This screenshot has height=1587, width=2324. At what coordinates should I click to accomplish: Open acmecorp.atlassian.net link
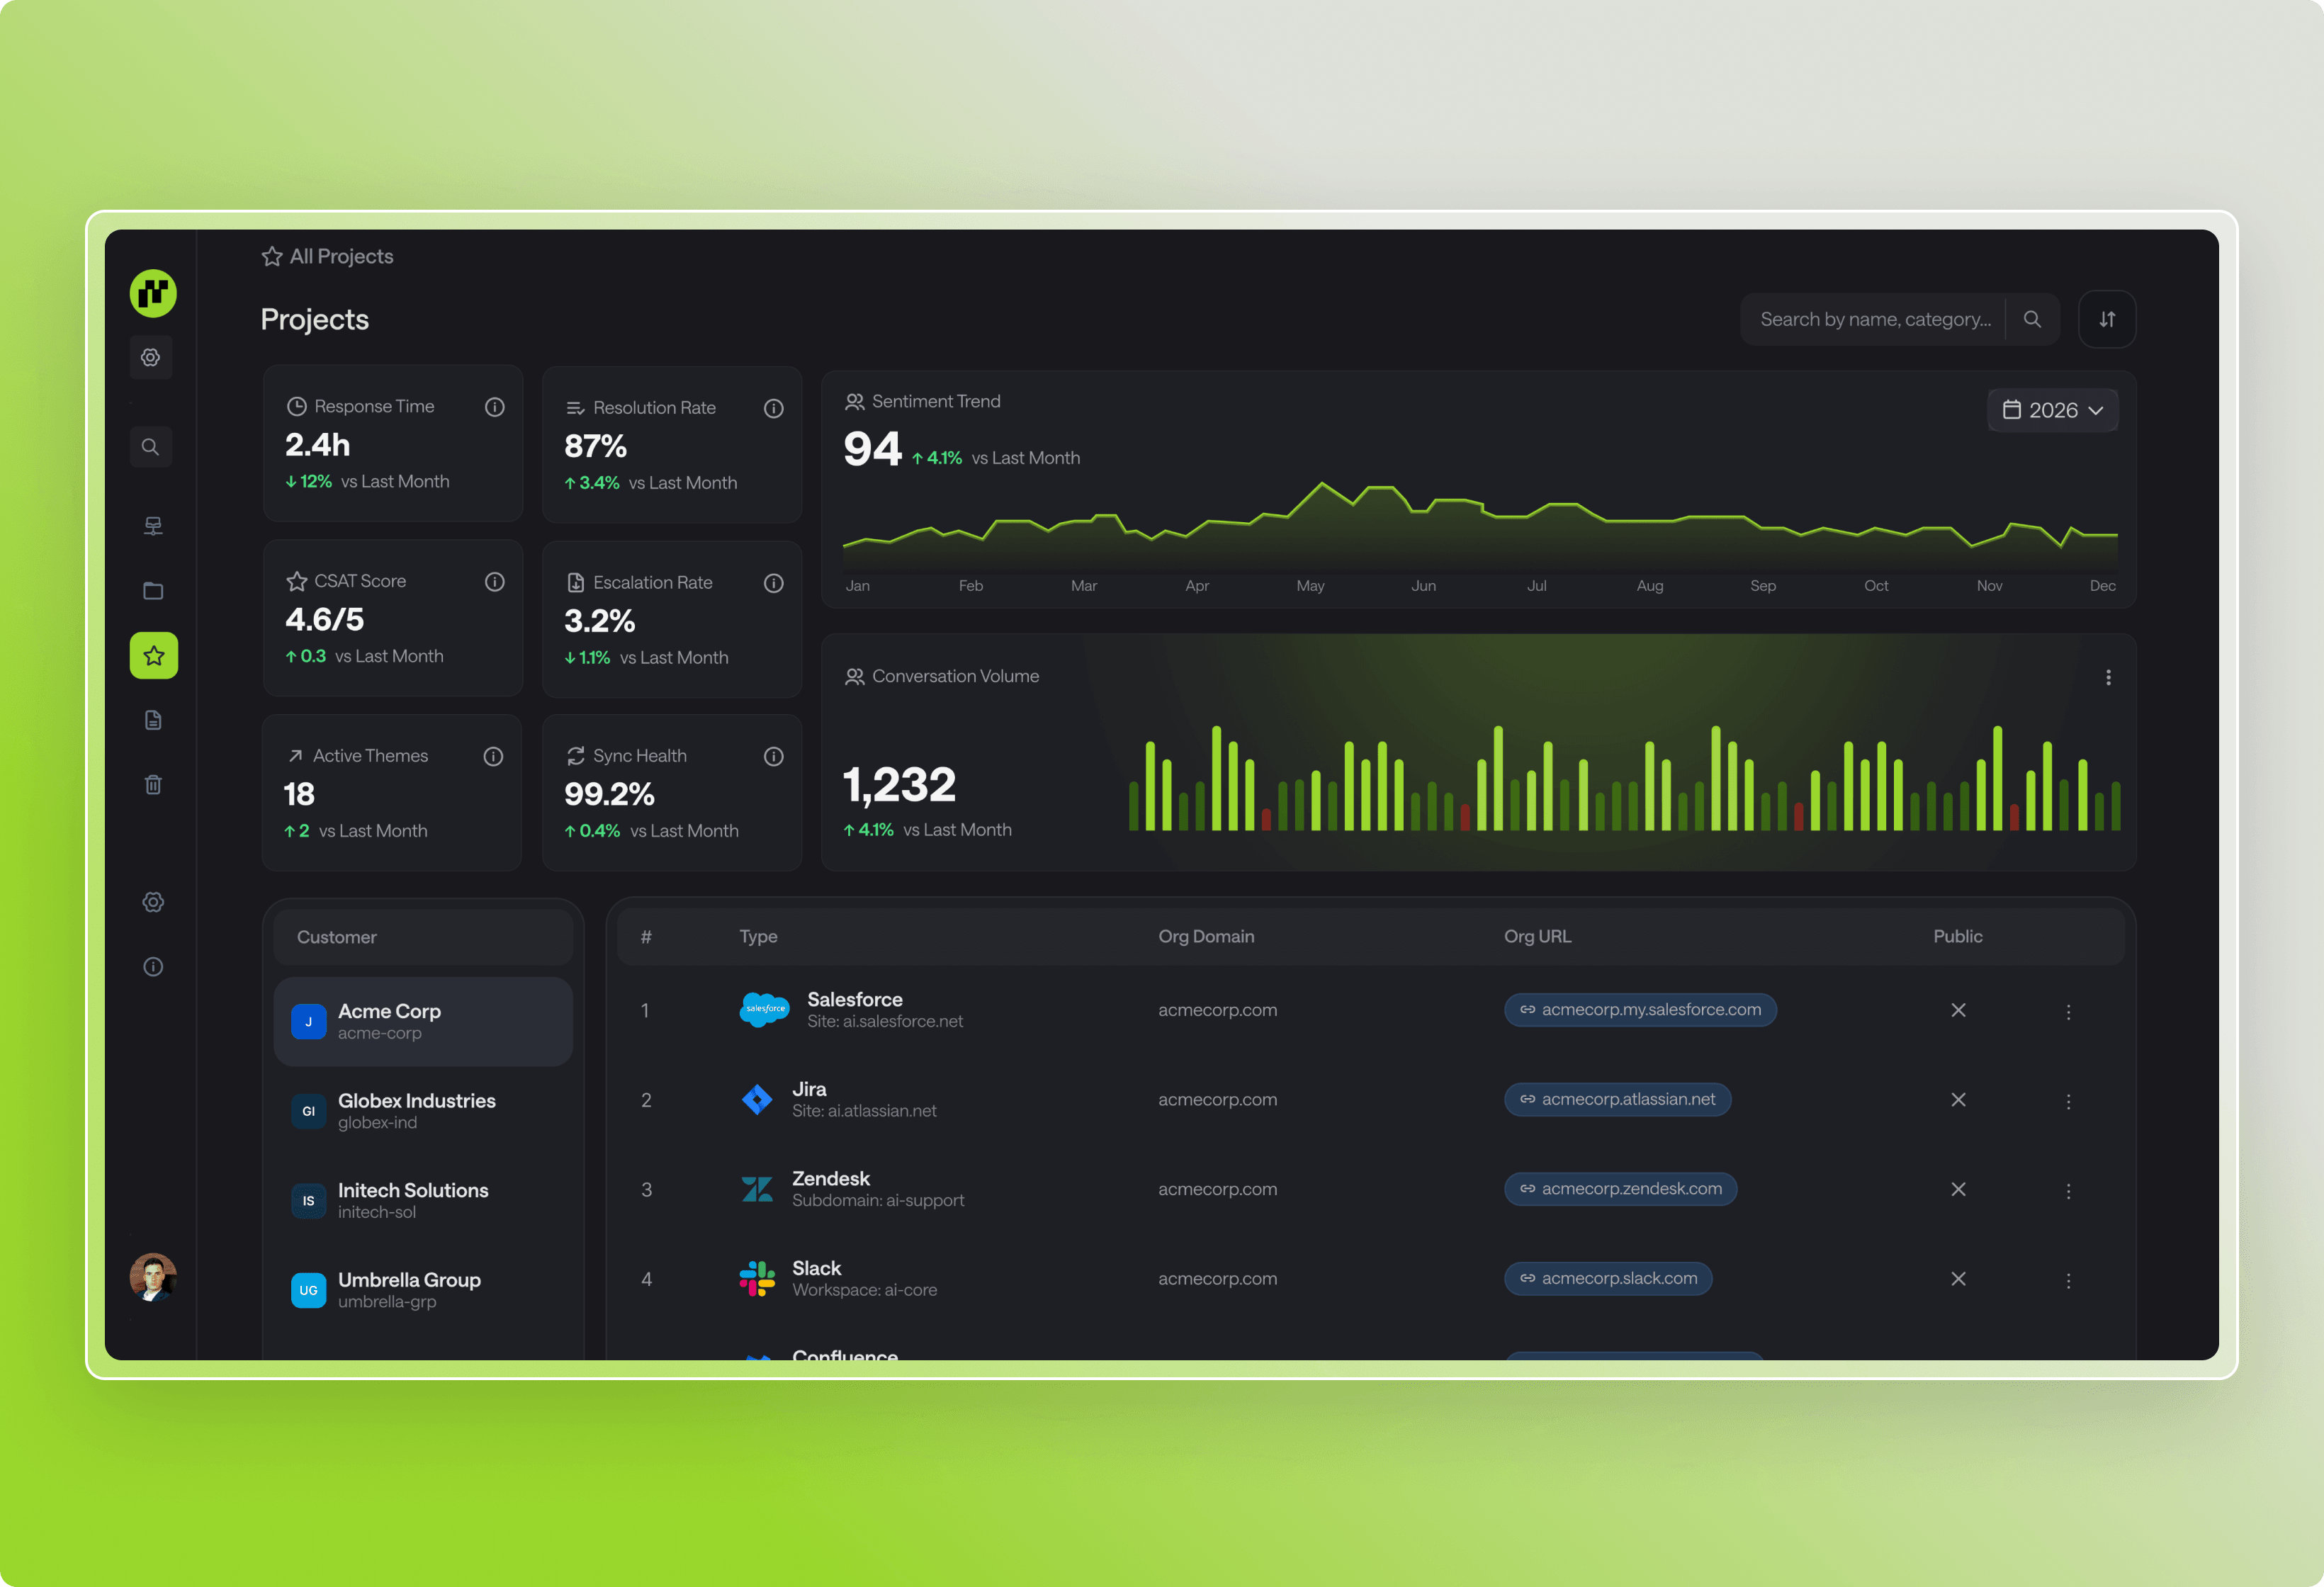pyautogui.click(x=1618, y=1100)
